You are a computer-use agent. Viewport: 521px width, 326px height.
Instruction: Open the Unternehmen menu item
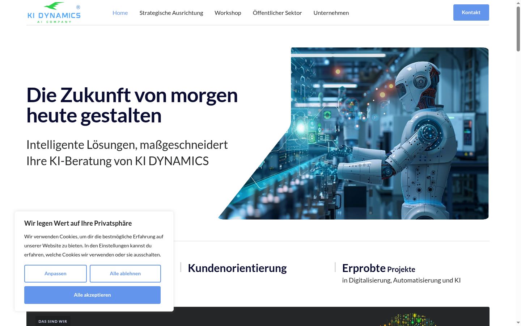click(331, 13)
